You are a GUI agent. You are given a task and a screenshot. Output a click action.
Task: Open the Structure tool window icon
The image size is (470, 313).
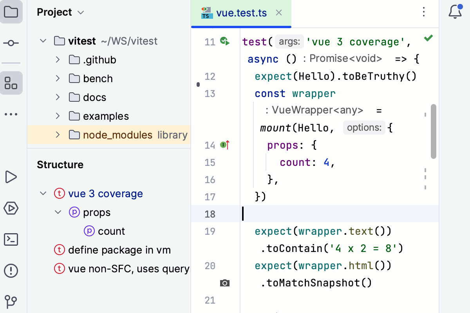pos(11,83)
